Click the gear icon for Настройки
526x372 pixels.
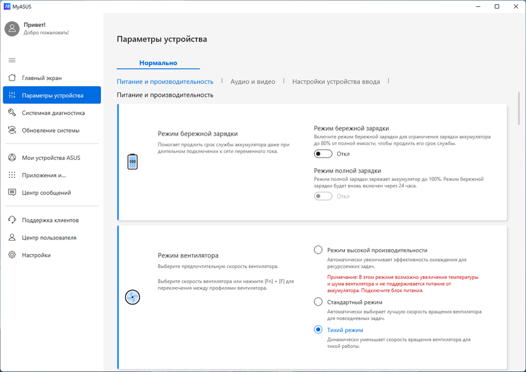12,255
